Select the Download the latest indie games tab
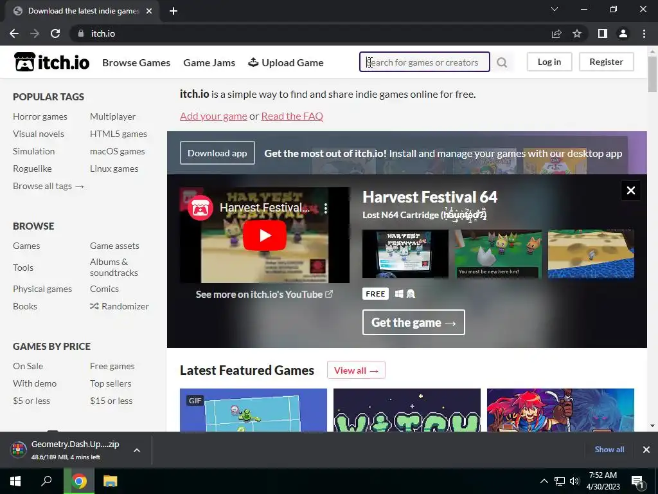Screen dimensions: 658x494 (x=83, y=11)
